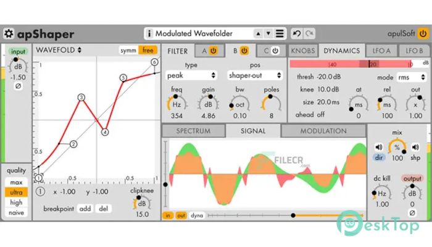The width and height of the screenshot is (432, 247).
Task: Switch to the LFO B tab
Action: pos(414,51)
